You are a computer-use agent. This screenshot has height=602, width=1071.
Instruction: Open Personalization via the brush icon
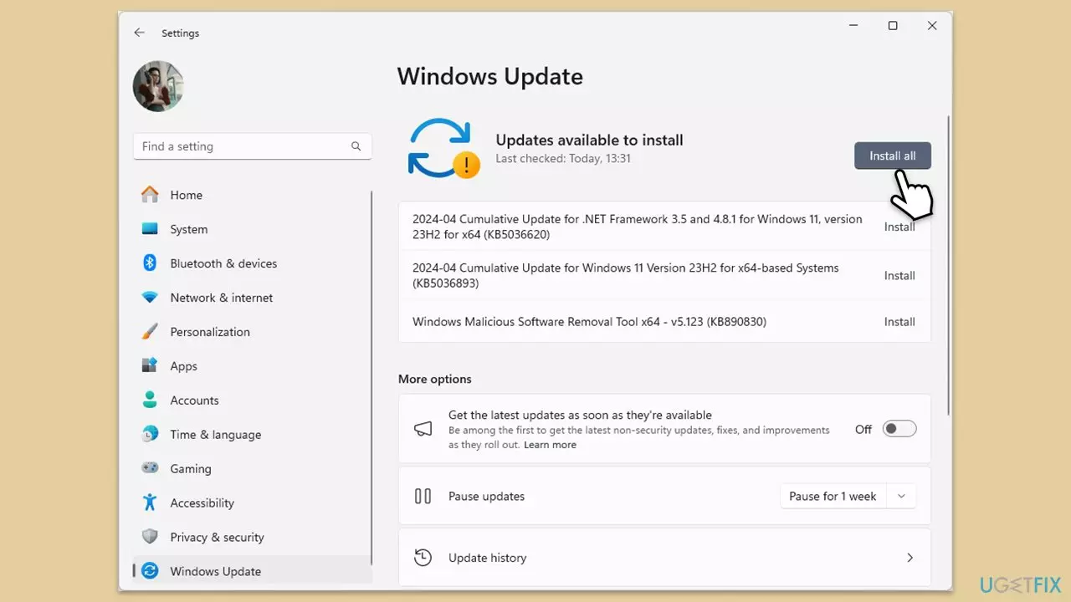[x=150, y=331]
